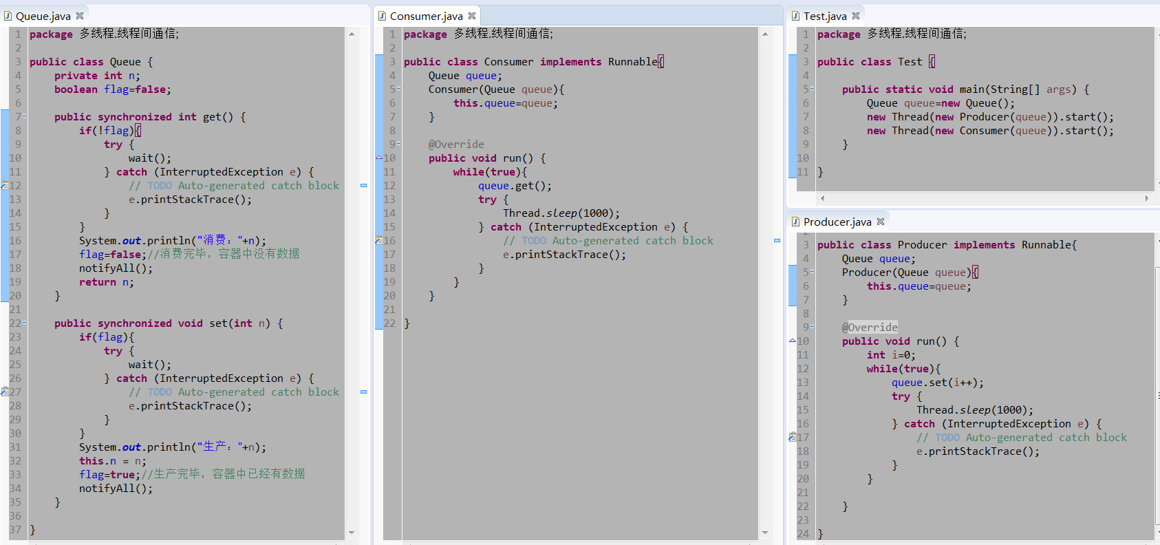1160x545 pixels.
Task: Click 'return n;' in Queue.java
Action: (x=107, y=281)
